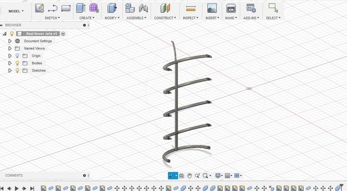Viewport: 347px width, 191px height.
Task: Collapse the Browser panel with round button
Action: coord(84,25)
